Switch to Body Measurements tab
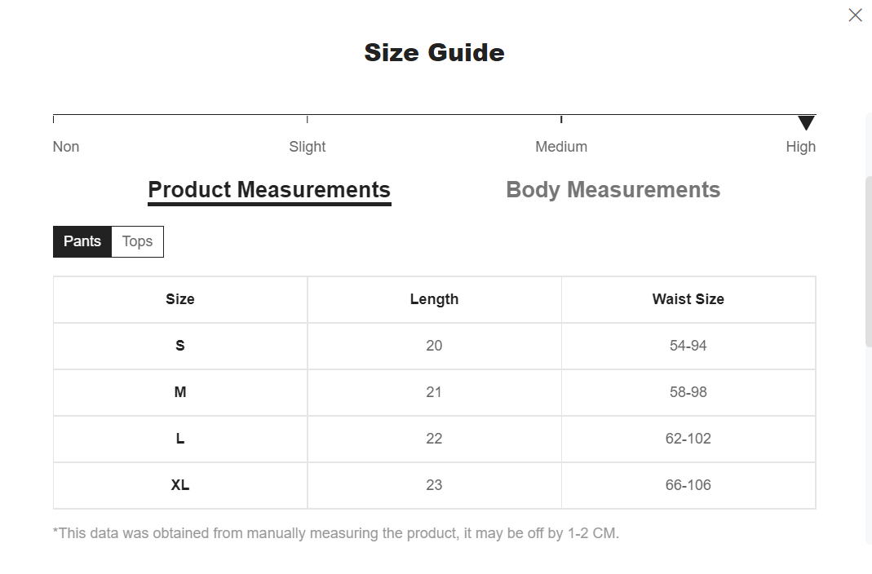 pos(613,190)
